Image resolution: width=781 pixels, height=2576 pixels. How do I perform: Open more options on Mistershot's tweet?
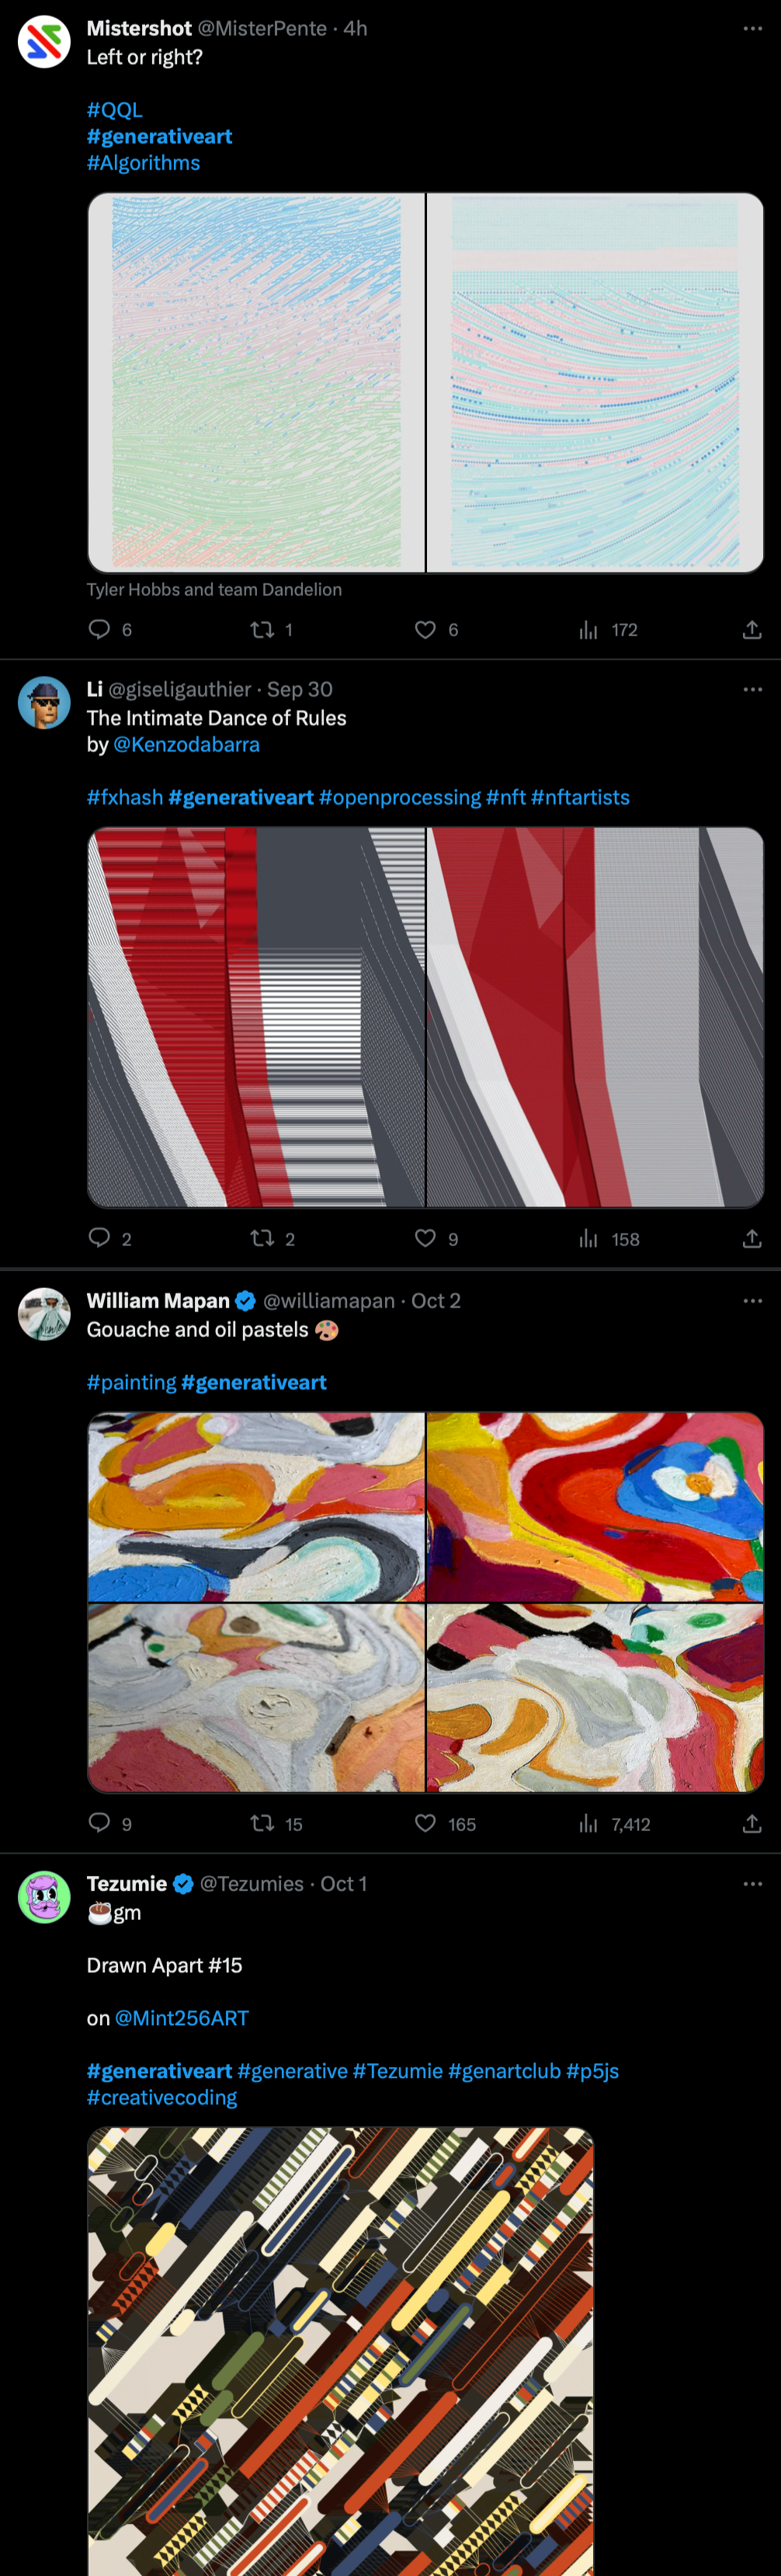752,28
